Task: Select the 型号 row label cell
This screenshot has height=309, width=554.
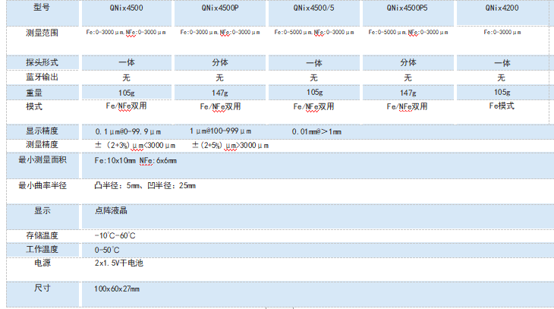Action: pyautogui.click(x=42, y=8)
